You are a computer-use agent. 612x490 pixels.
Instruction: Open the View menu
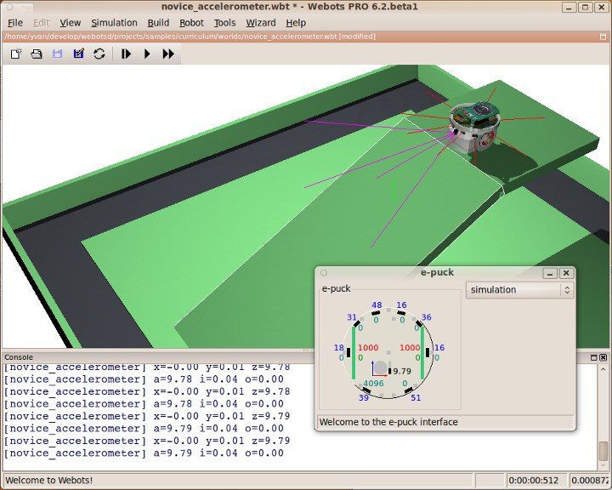pos(71,23)
